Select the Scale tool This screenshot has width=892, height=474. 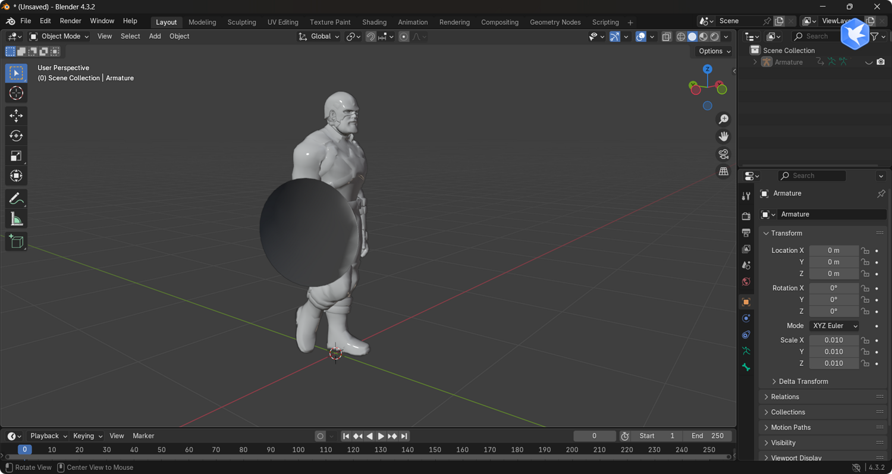(16, 156)
